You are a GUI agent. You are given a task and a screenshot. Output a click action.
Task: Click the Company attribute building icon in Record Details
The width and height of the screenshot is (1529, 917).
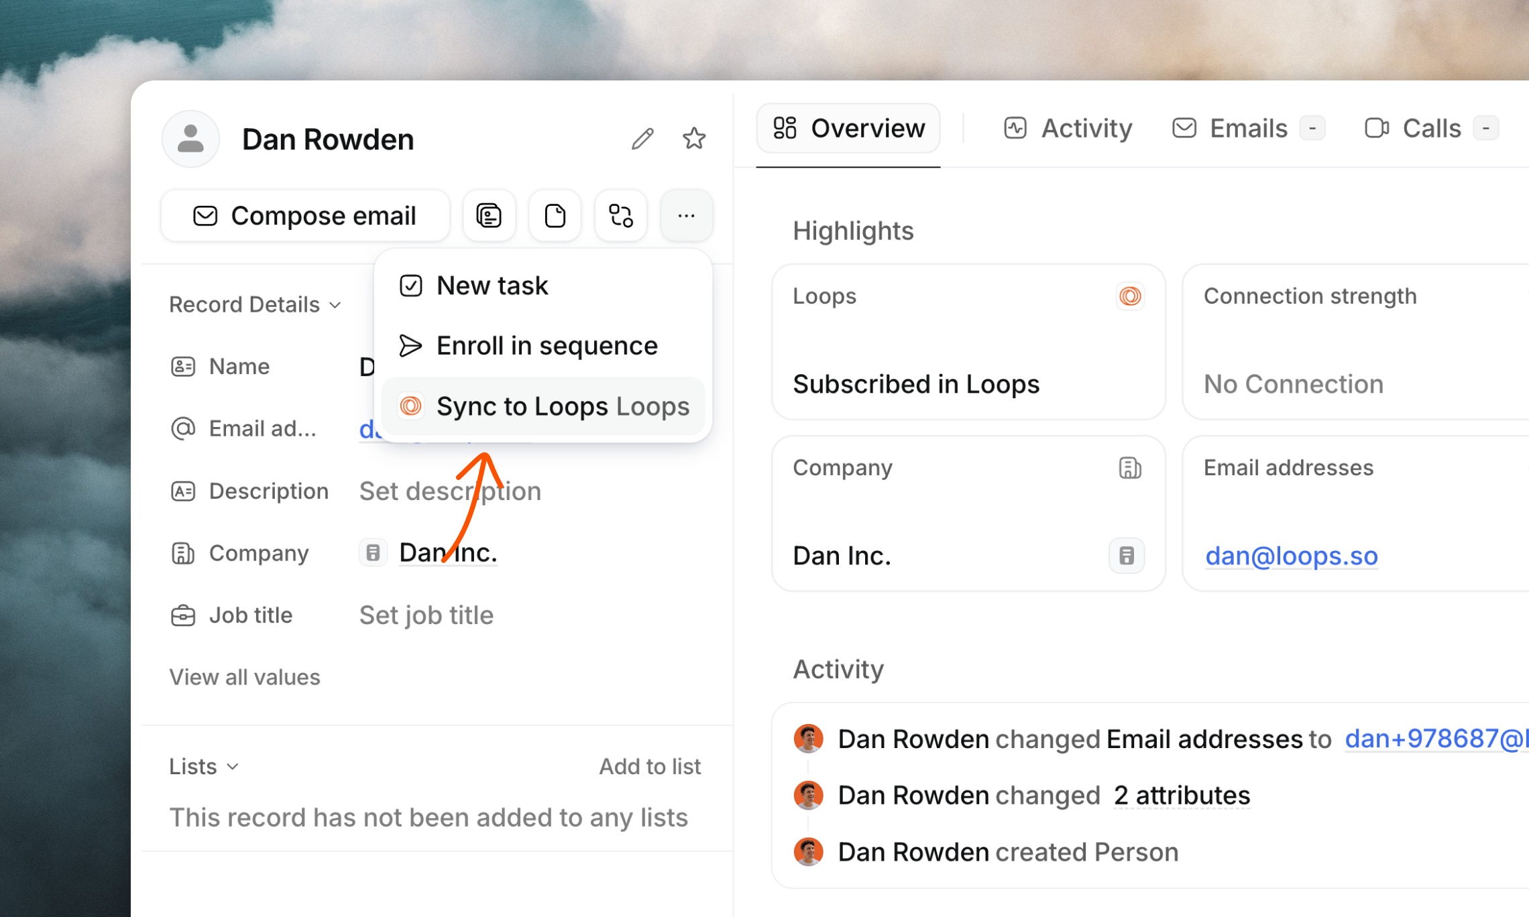(x=183, y=553)
